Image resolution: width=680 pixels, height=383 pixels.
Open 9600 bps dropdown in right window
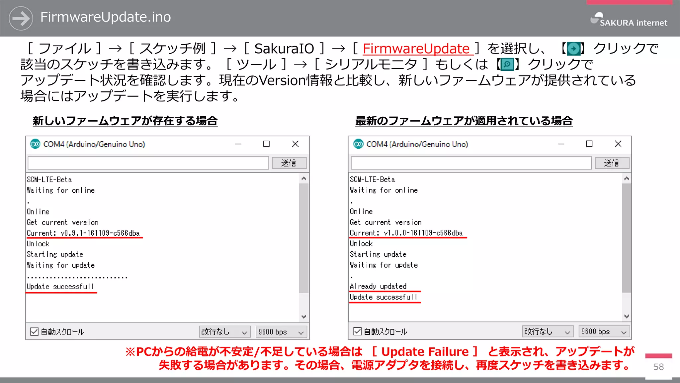tap(604, 331)
